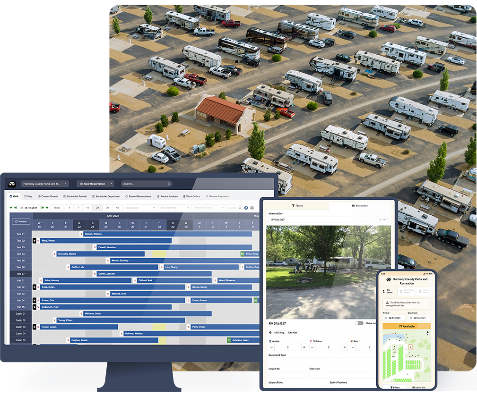Click the home icon on the phone screen
Viewport: 477px width, 396px height.
pyautogui.click(x=389, y=279)
